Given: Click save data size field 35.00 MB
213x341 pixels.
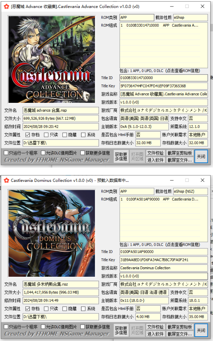Looking at the screenshot, I should click(198, 317).
